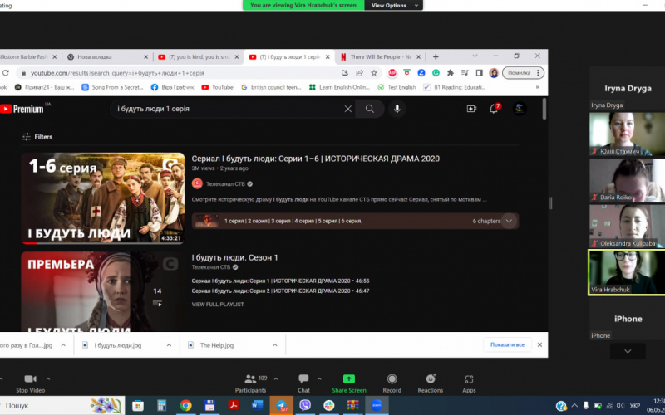Viewport: 665px width, 415px height.
Task: Open Calculator from the taskbar
Action: 161,406
